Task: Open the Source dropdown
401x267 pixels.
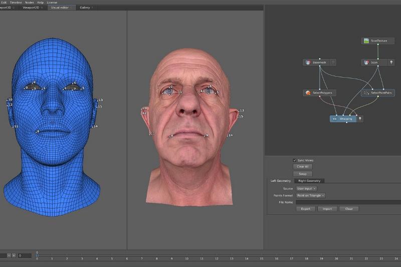Action: click(x=306, y=188)
